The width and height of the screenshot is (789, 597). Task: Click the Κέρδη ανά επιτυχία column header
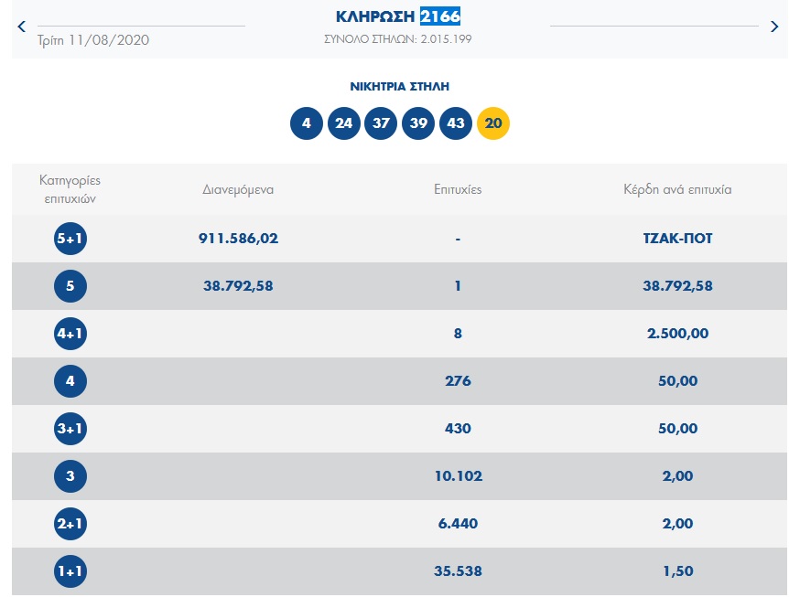click(x=677, y=189)
